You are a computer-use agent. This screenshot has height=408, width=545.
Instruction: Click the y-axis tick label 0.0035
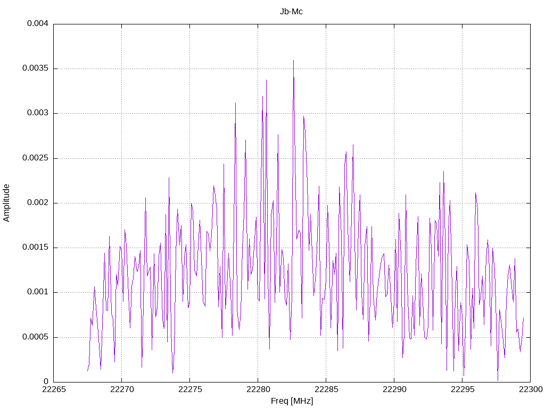coord(36,68)
